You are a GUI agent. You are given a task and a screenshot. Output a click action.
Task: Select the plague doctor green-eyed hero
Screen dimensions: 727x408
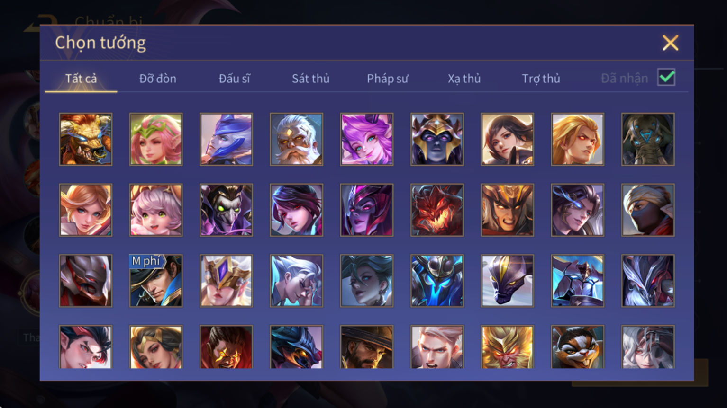(x=226, y=210)
